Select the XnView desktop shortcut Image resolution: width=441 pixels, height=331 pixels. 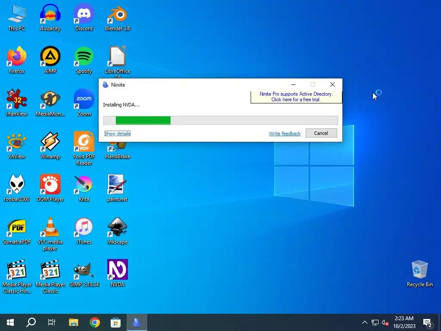click(x=17, y=146)
